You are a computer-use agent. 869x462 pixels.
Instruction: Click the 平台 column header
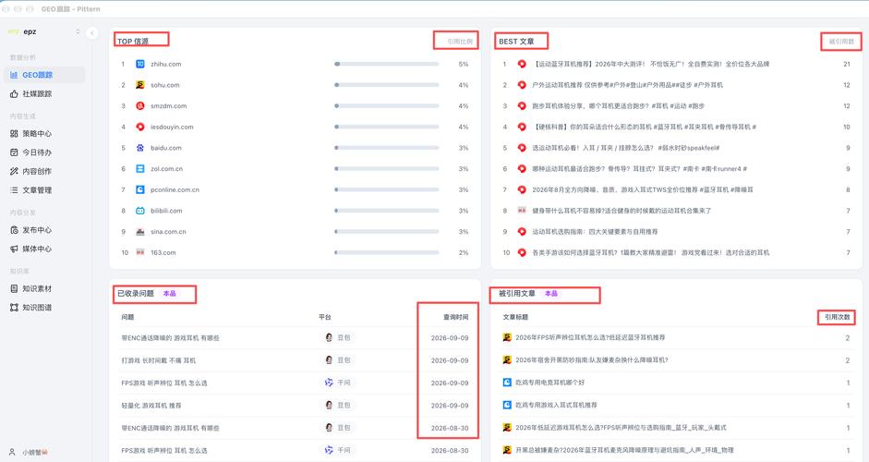tap(325, 317)
